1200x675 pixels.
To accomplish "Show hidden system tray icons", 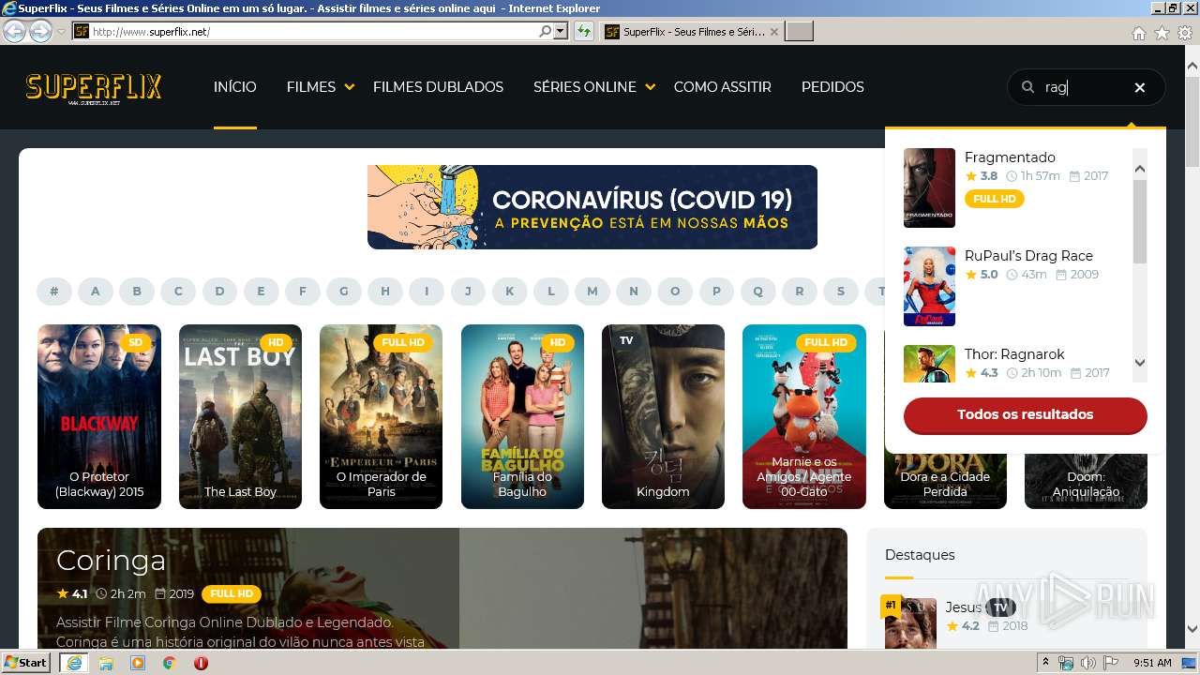I will [1045, 662].
